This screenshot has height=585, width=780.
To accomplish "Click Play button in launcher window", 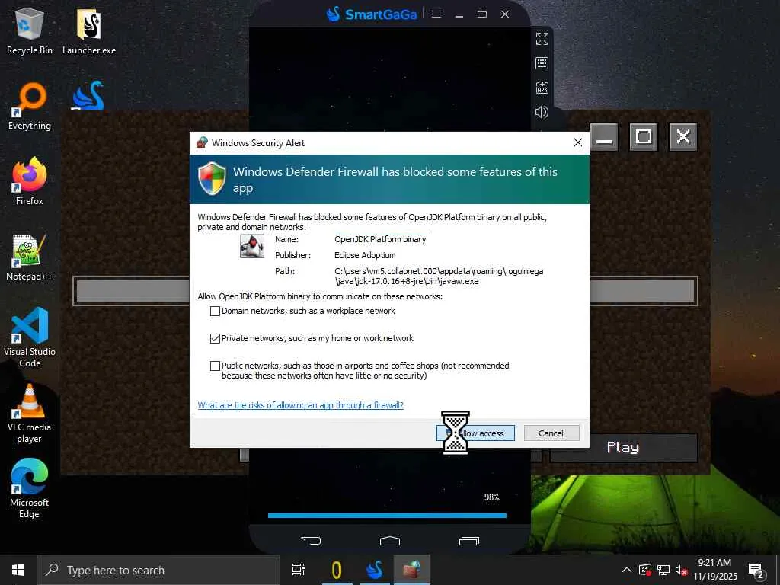I will (x=623, y=448).
